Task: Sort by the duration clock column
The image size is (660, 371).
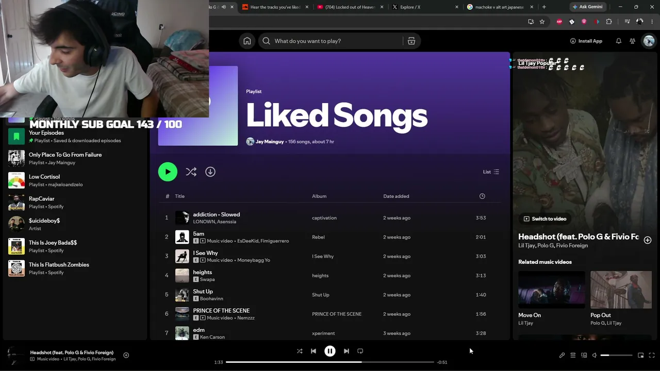Action: click(482, 196)
